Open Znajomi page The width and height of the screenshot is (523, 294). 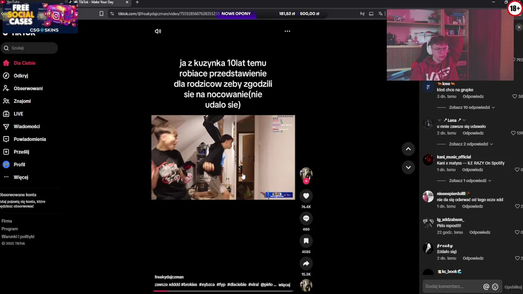click(22, 101)
